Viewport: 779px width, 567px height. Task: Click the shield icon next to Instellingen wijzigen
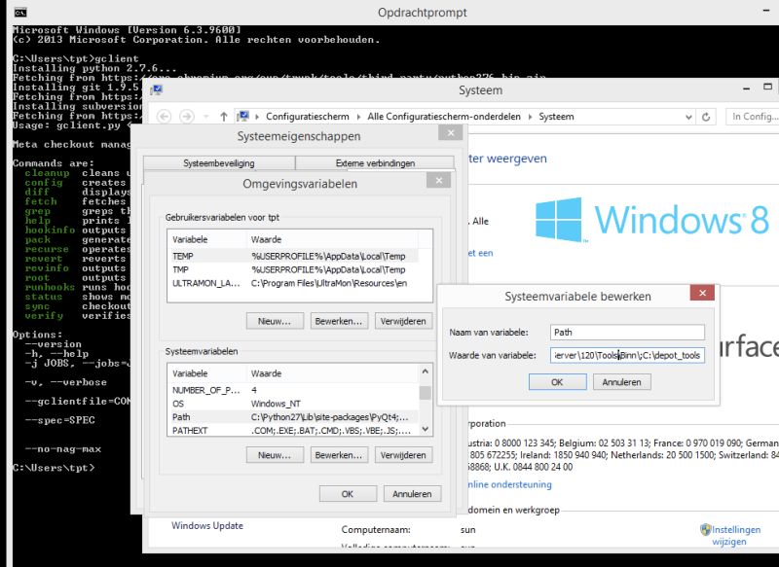tap(705, 528)
